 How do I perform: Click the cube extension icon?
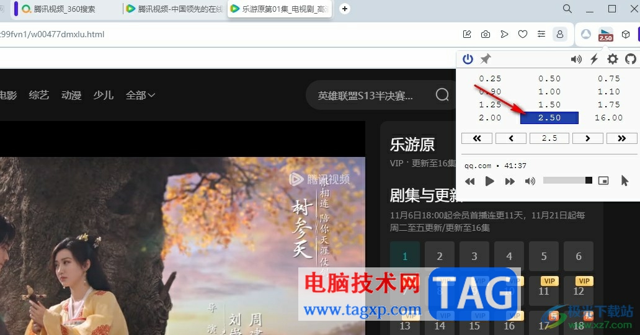click(626, 35)
